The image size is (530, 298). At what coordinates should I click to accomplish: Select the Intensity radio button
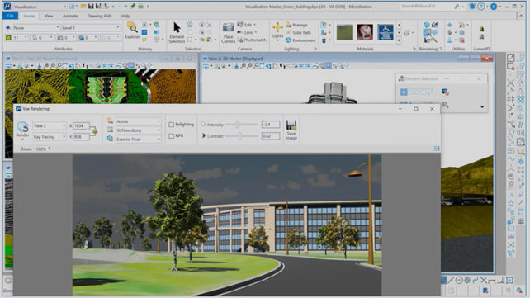[203, 125]
